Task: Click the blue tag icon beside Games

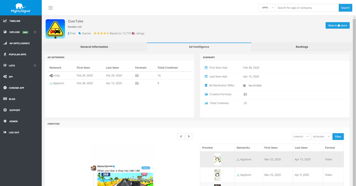Action: pyautogui.click(x=80, y=33)
